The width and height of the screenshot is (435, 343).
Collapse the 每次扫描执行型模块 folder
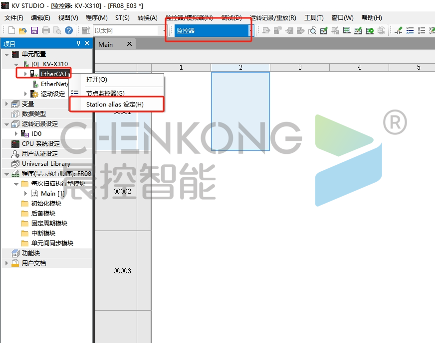[x=16, y=184]
